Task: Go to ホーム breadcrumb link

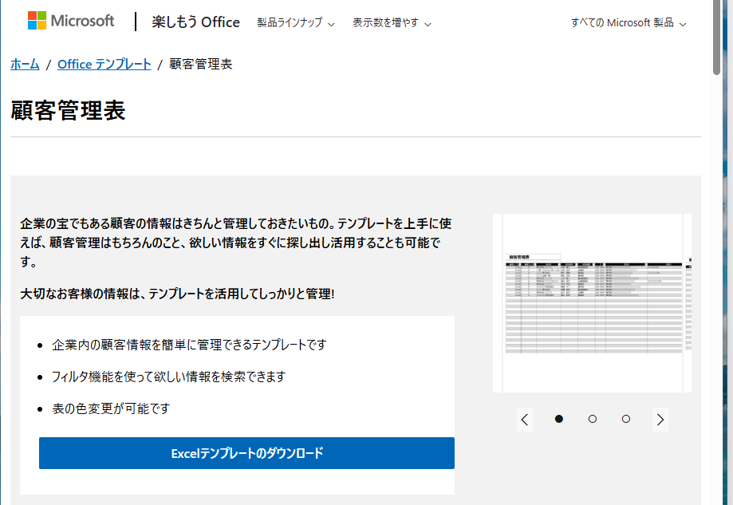Action: point(25,64)
